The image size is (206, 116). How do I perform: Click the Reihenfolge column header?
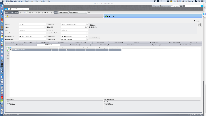point(102,48)
